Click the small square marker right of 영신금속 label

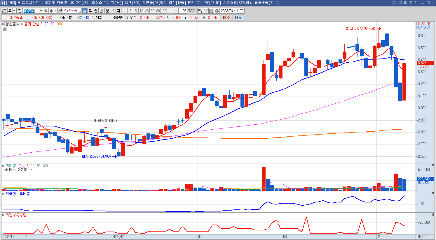coord(22,24)
